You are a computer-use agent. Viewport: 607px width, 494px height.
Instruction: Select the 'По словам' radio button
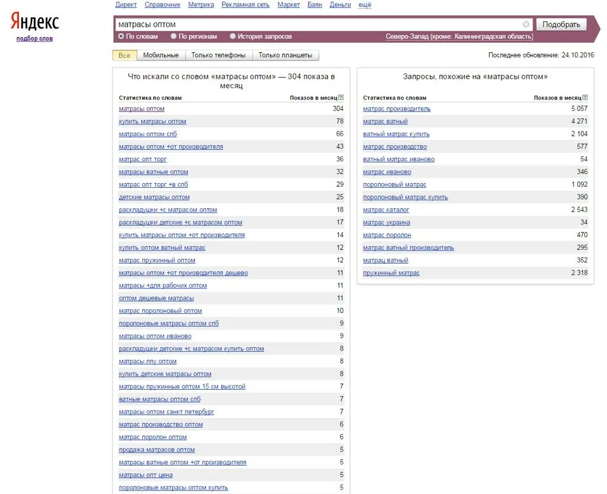pos(121,36)
